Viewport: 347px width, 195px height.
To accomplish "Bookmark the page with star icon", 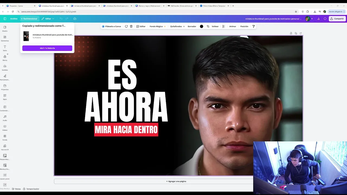I will [296, 12].
